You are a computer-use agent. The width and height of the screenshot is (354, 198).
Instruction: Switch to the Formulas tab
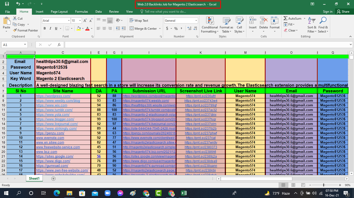pyautogui.click(x=81, y=12)
